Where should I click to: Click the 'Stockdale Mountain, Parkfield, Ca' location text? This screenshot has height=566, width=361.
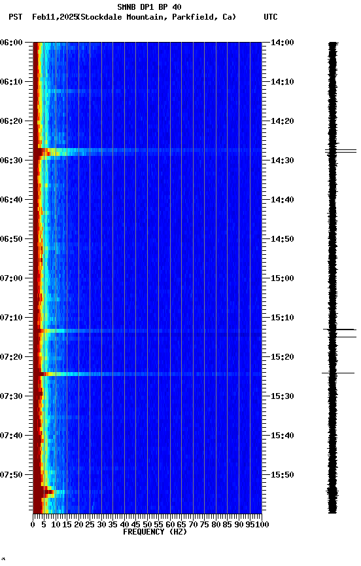(156, 17)
